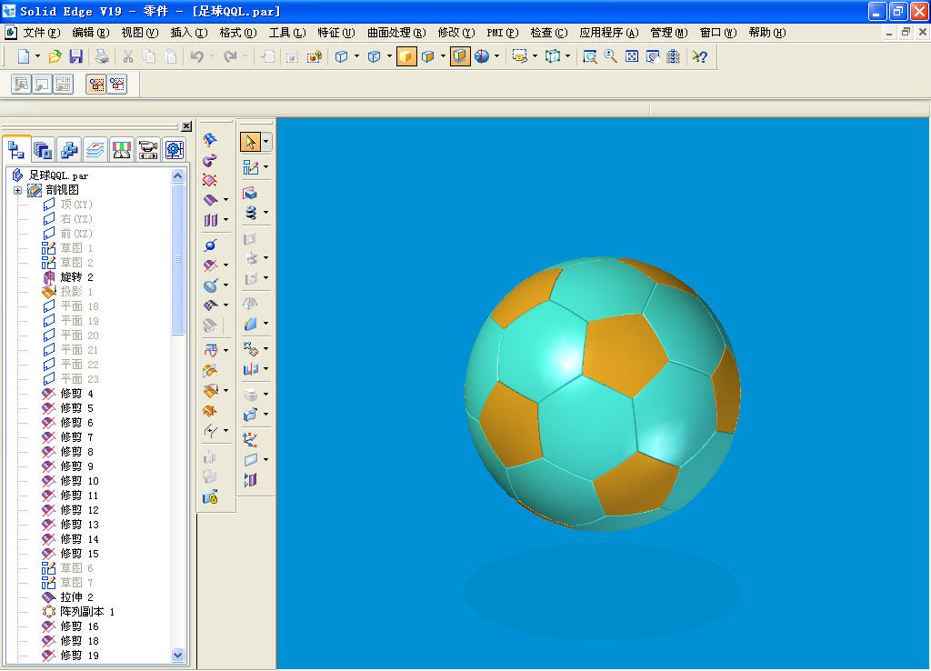Switch to the Feature Library EdgeBar tab
The width and height of the screenshot is (931, 671).
[x=42, y=150]
